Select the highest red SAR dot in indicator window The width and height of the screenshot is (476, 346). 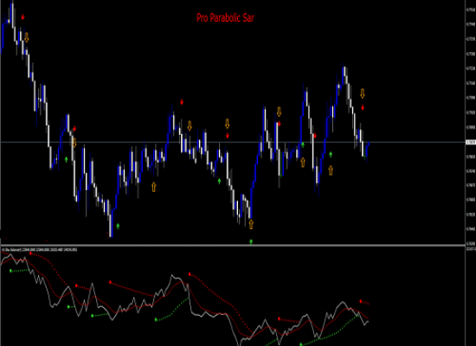[30, 253]
